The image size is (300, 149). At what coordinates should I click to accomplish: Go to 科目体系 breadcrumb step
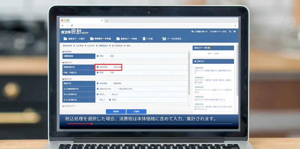(91, 46)
